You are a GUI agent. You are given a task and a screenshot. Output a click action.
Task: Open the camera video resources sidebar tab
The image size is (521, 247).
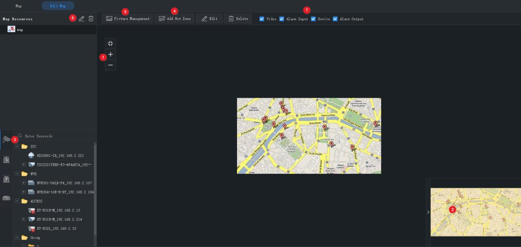point(6,139)
